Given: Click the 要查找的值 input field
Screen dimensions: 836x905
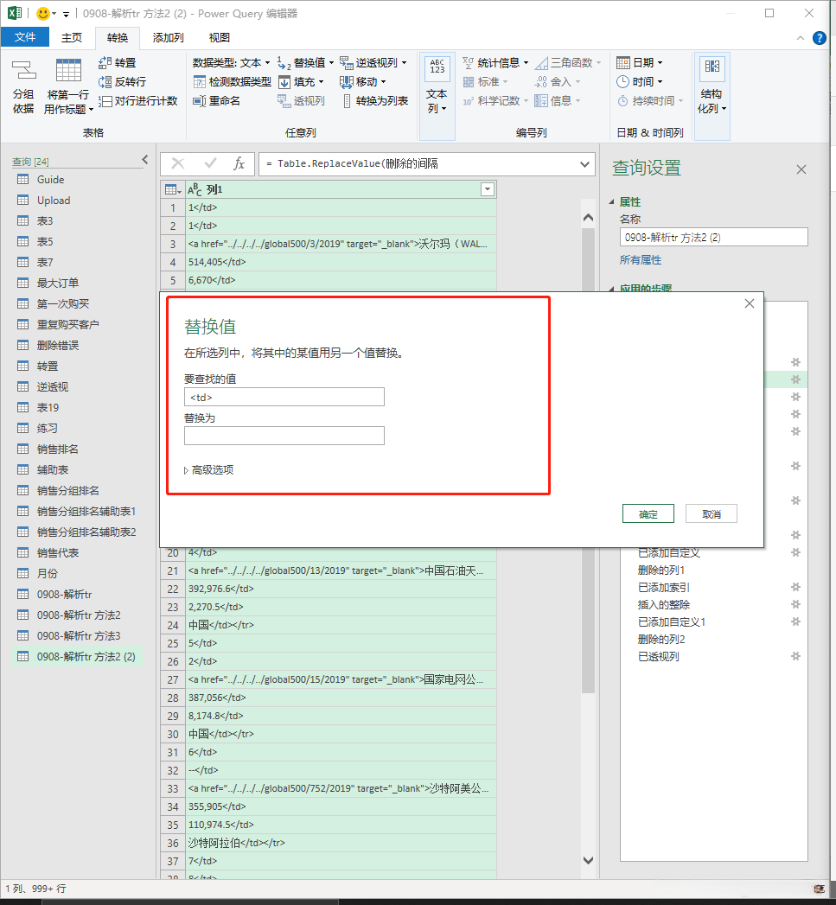Looking at the screenshot, I should [x=284, y=397].
